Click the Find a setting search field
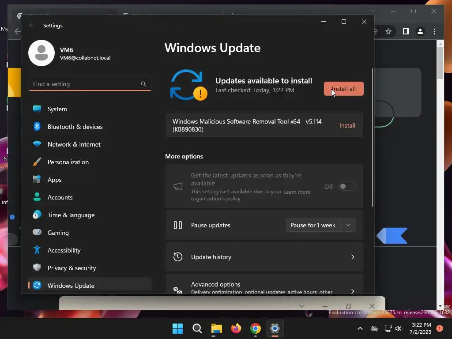Viewport: 452px width, 339px height. (x=90, y=84)
